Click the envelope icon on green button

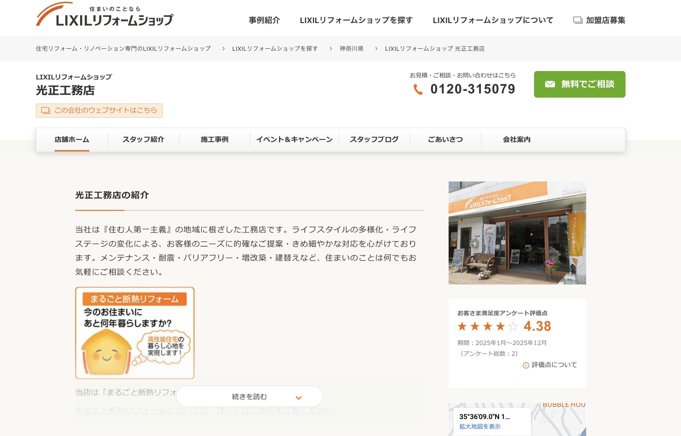(x=550, y=84)
